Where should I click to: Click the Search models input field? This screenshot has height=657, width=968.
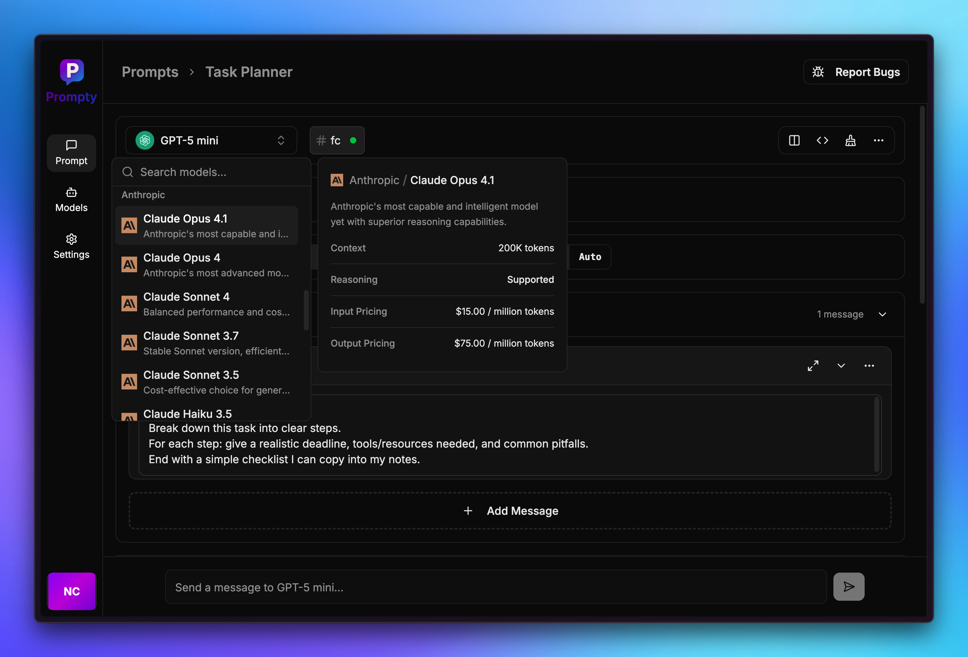pyautogui.click(x=217, y=172)
